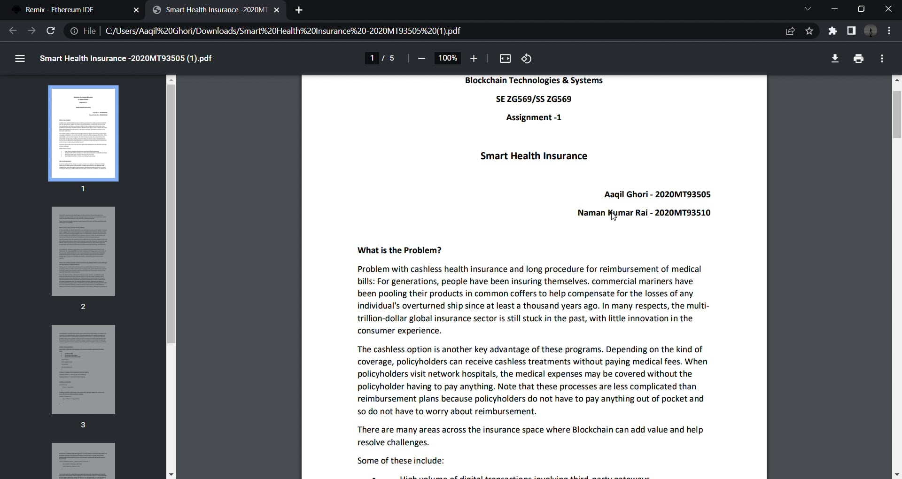Open the Chrome profile avatar
Image resolution: width=902 pixels, height=479 pixels.
pyautogui.click(x=871, y=31)
